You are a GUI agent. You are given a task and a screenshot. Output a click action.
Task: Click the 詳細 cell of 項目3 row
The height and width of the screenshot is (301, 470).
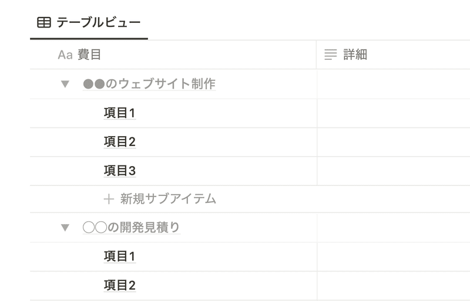click(393, 171)
